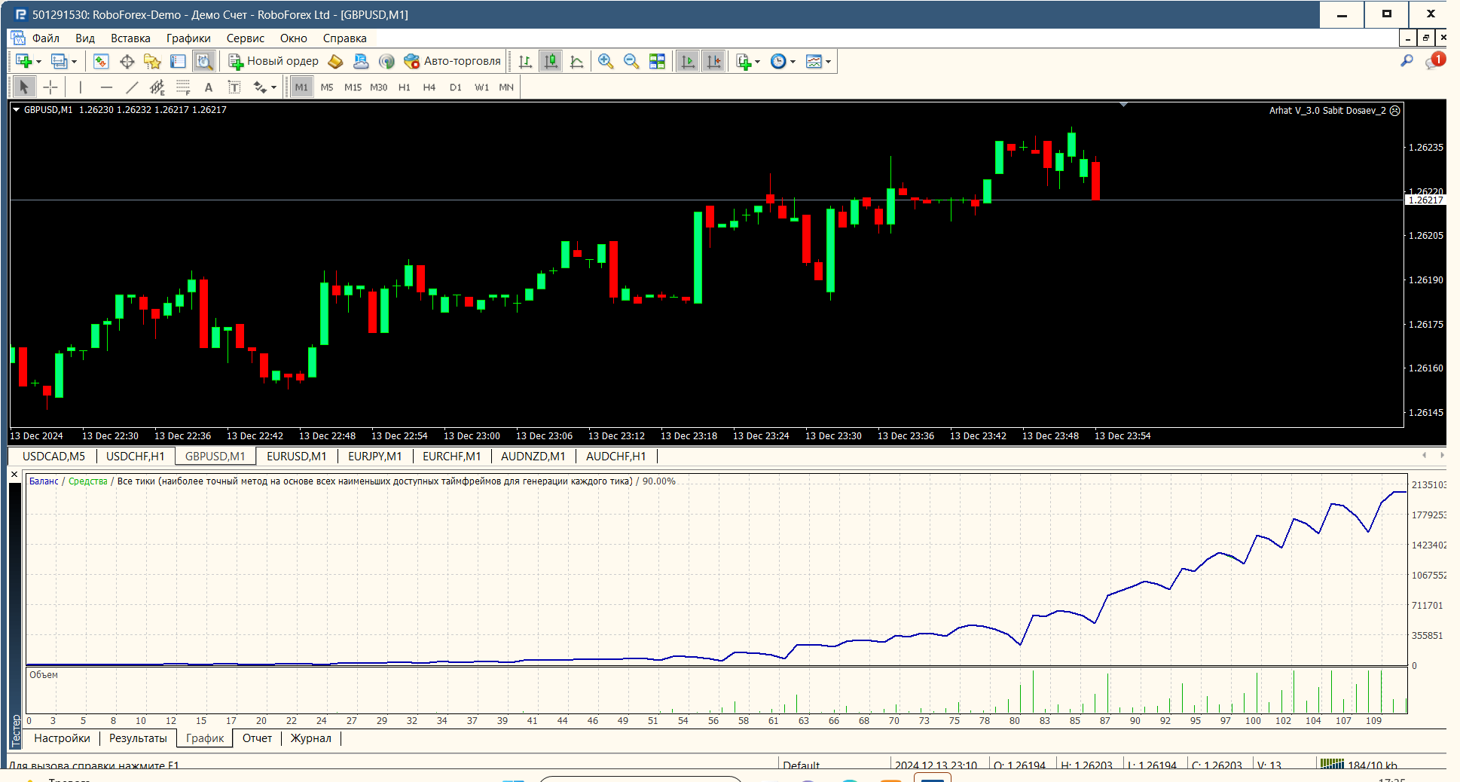The height and width of the screenshot is (782, 1460).
Task: Open the GBPUSD,M1 chart menu triangle
Action: (x=16, y=110)
